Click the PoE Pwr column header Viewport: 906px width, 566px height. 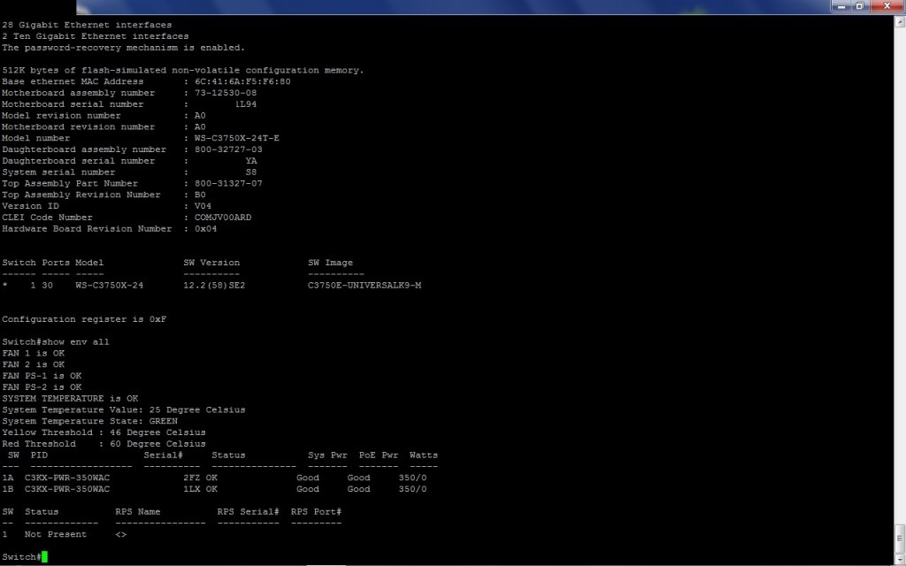click(379, 455)
